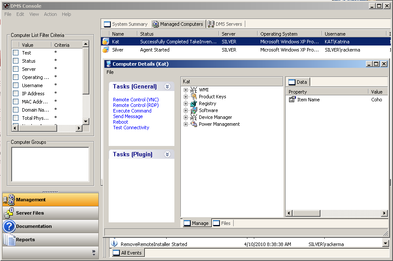Click the Computer Details window title icon

tap(109, 64)
